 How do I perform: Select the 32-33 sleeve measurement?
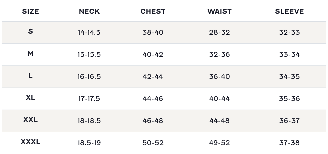pyautogui.click(x=290, y=32)
